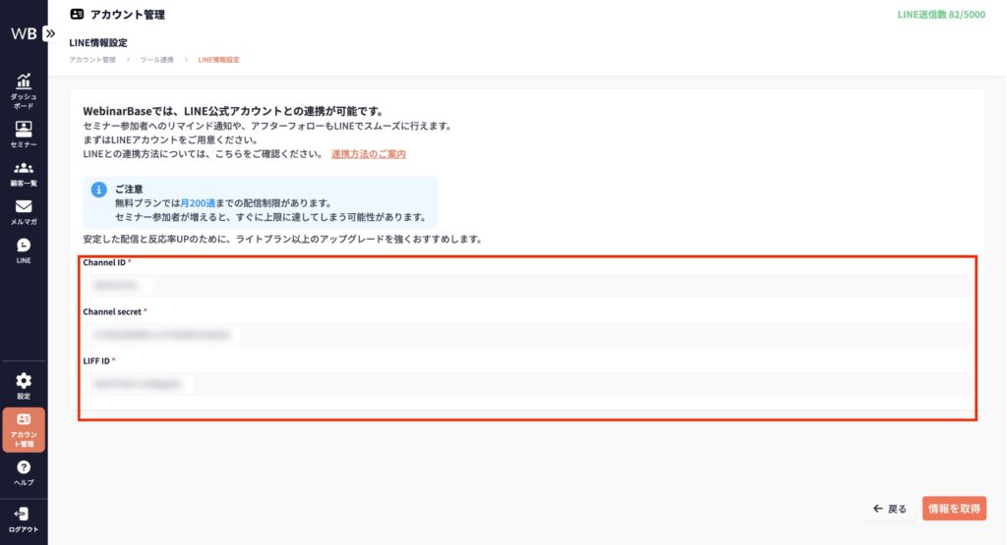Open Settings (設定) gear icon in sidebar

coord(24,381)
